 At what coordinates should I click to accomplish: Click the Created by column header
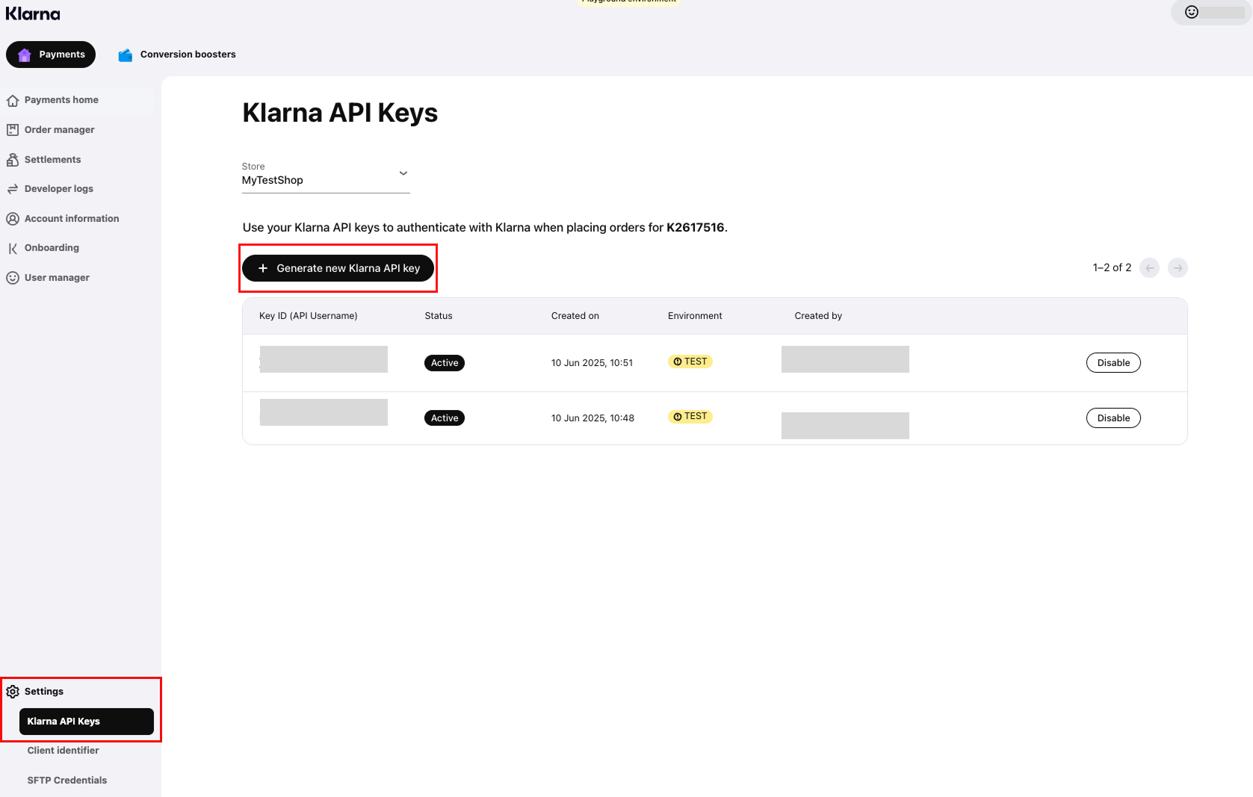(x=818, y=316)
